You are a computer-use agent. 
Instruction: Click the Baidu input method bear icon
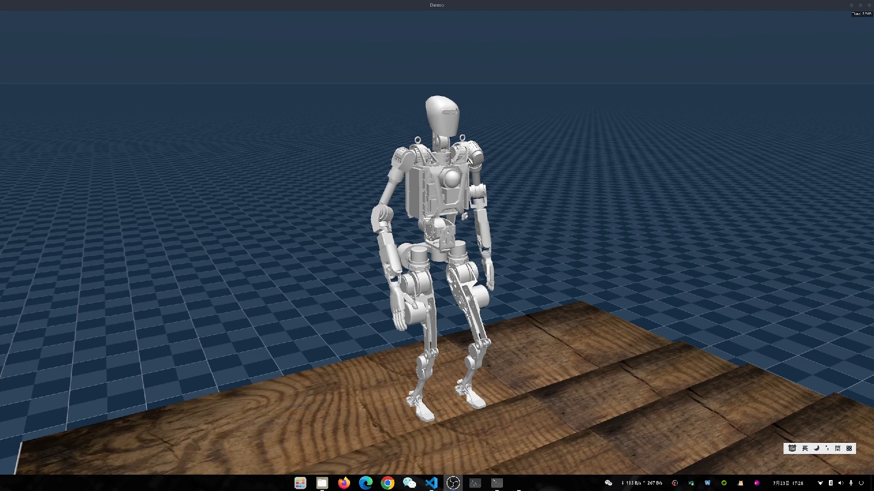click(x=793, y=448)
